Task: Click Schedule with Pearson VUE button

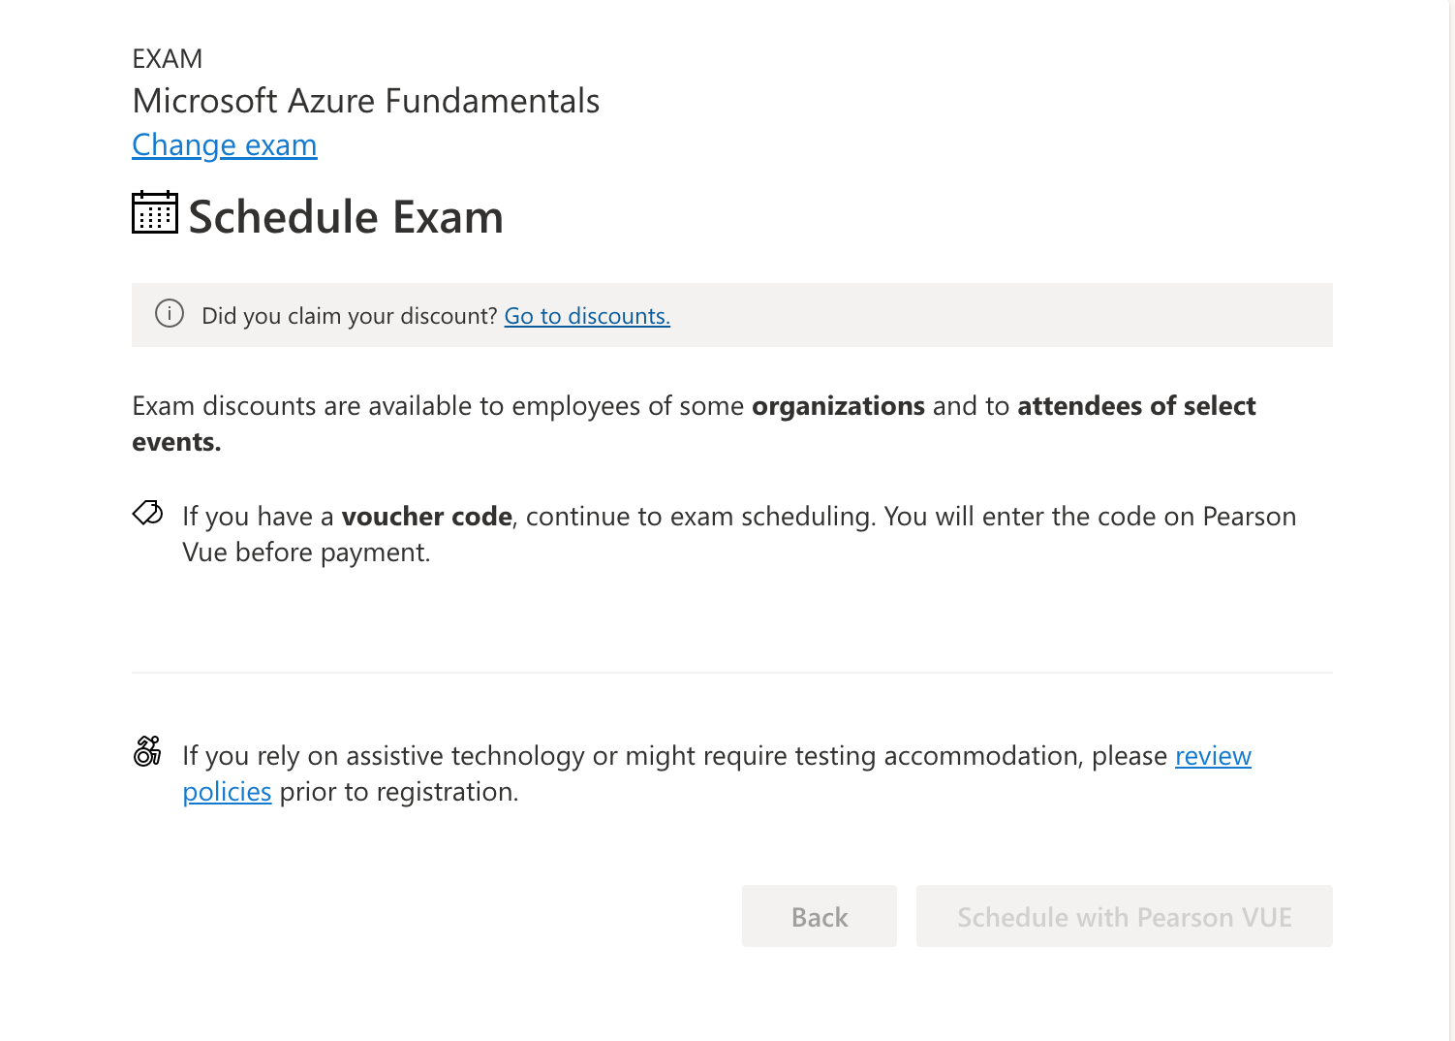Action: tap(1125, 916)
